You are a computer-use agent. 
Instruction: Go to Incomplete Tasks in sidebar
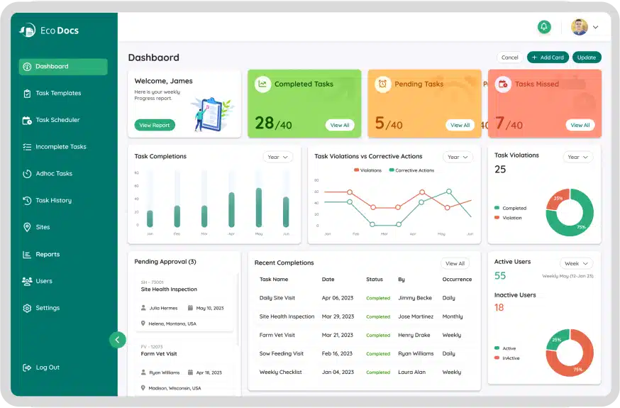pos(60,147)
